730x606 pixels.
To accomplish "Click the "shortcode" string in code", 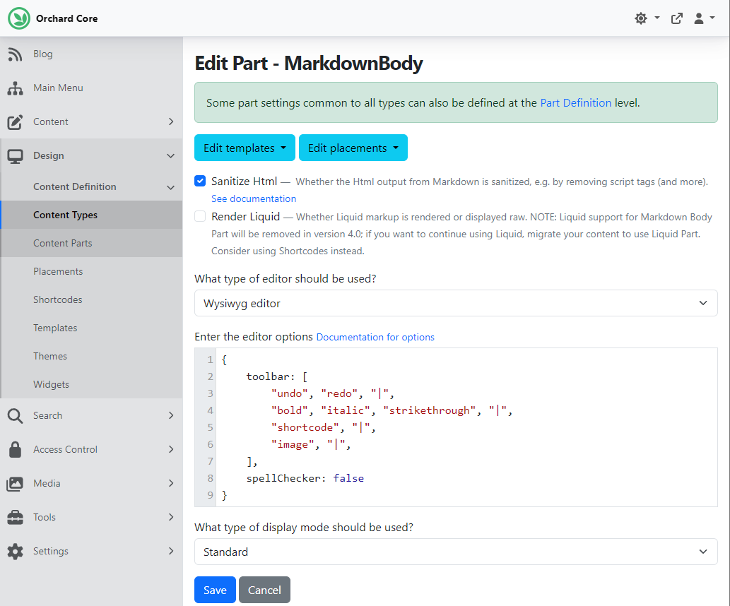I will pos(305,427).
